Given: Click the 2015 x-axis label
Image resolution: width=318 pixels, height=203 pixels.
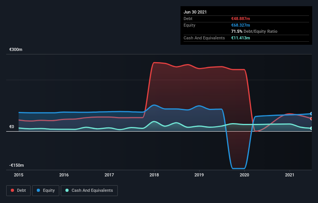Looking at the screenshot, I should (x=19, y=175).
